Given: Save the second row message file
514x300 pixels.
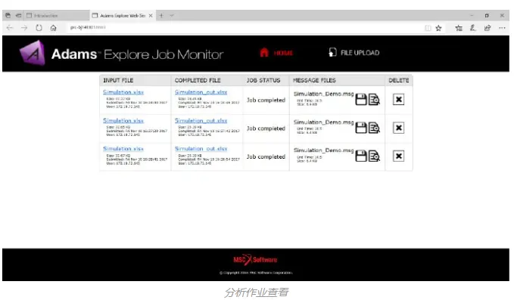Looking at the screenshot, I should 361,128.
